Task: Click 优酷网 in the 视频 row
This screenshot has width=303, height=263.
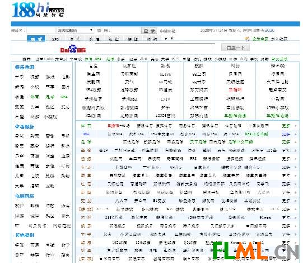Action: (116, 159)
